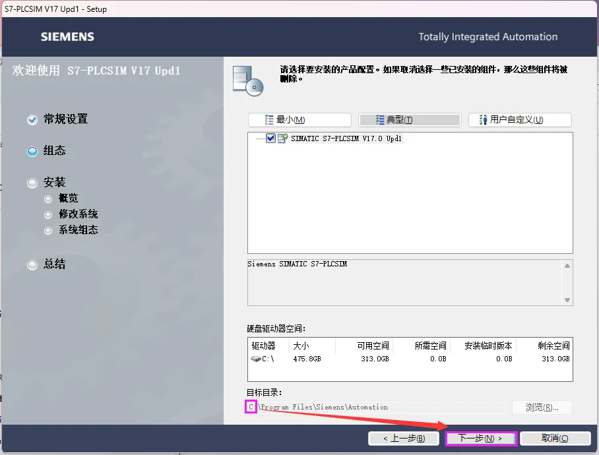Click the 大小 column header
The image size is (599, 455).
pyautogui.click(x=312, y=346)
